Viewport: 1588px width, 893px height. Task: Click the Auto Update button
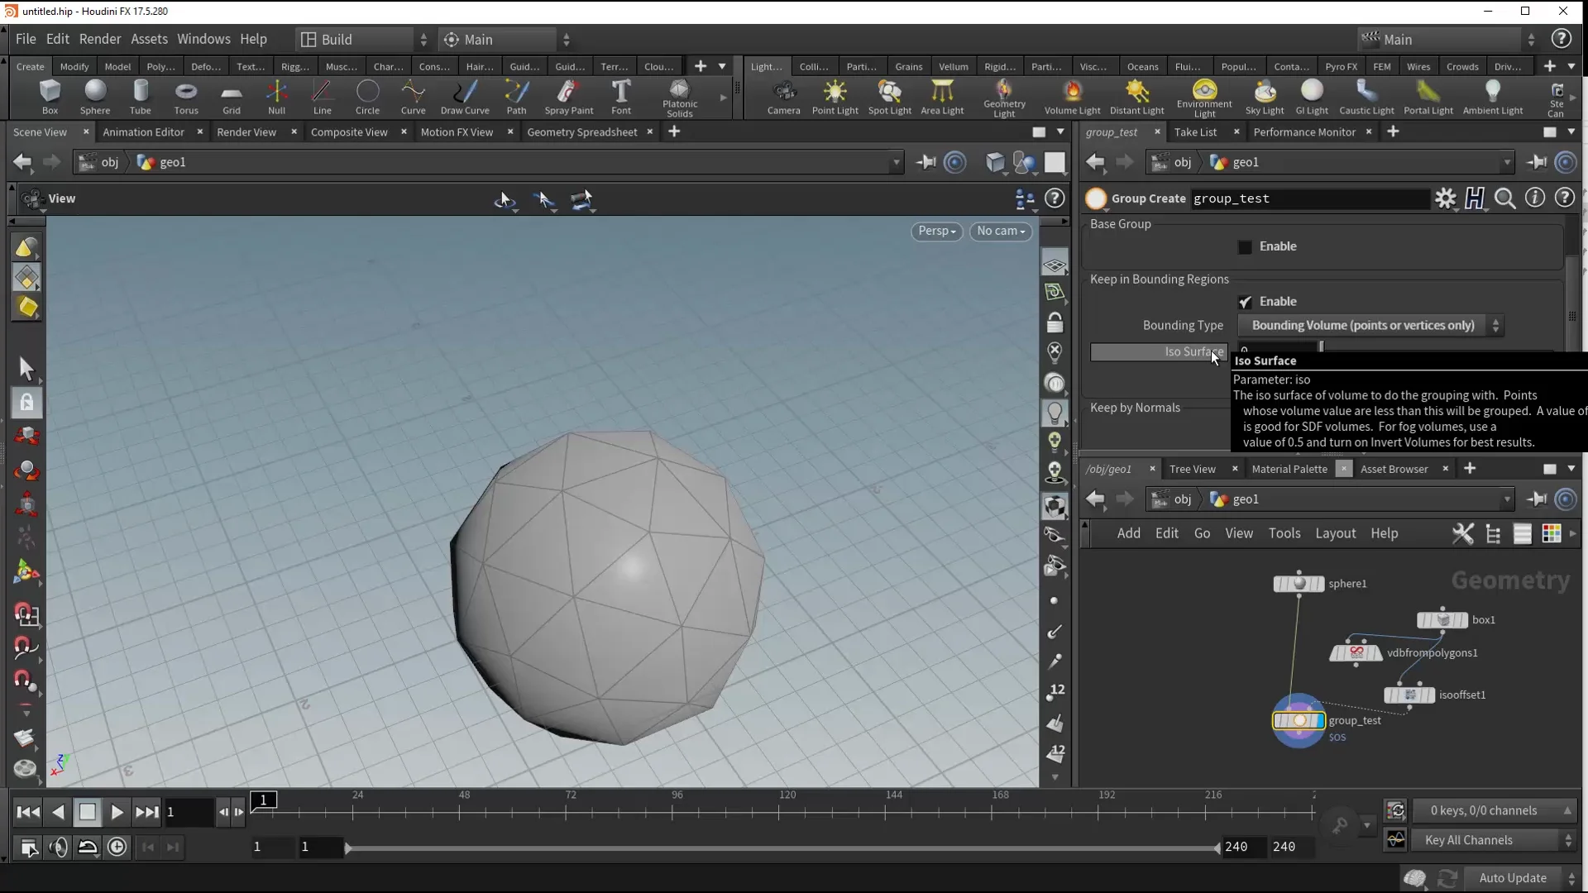point(1512,878)
